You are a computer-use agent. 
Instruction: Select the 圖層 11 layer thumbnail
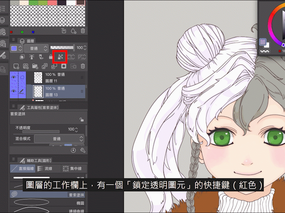click(x=38, y=78)
